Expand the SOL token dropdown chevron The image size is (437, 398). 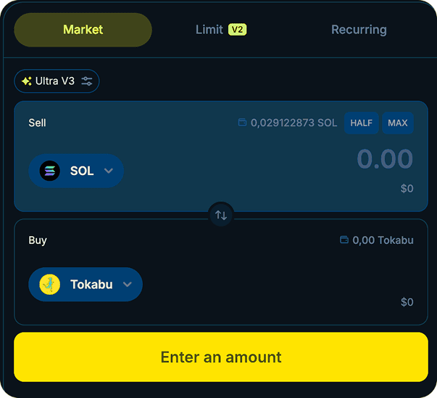pyautogui.click(x=109, y=171)
